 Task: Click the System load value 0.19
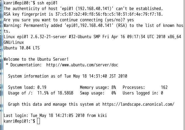[42, 88]
